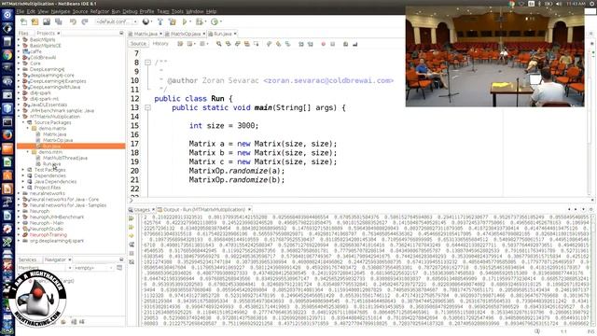Click the Find Selection magnifier icon in editor toolbar

(x=218, y=44)
